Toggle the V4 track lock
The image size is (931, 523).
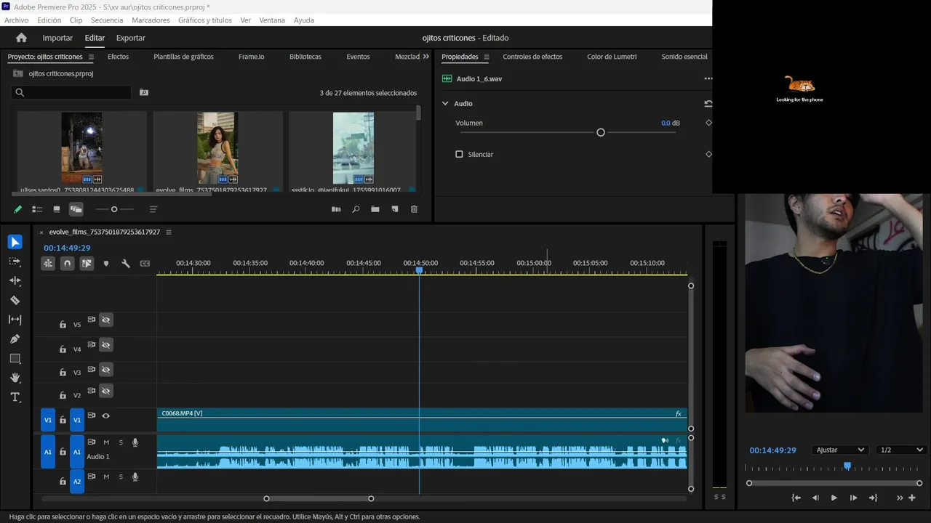63,349
